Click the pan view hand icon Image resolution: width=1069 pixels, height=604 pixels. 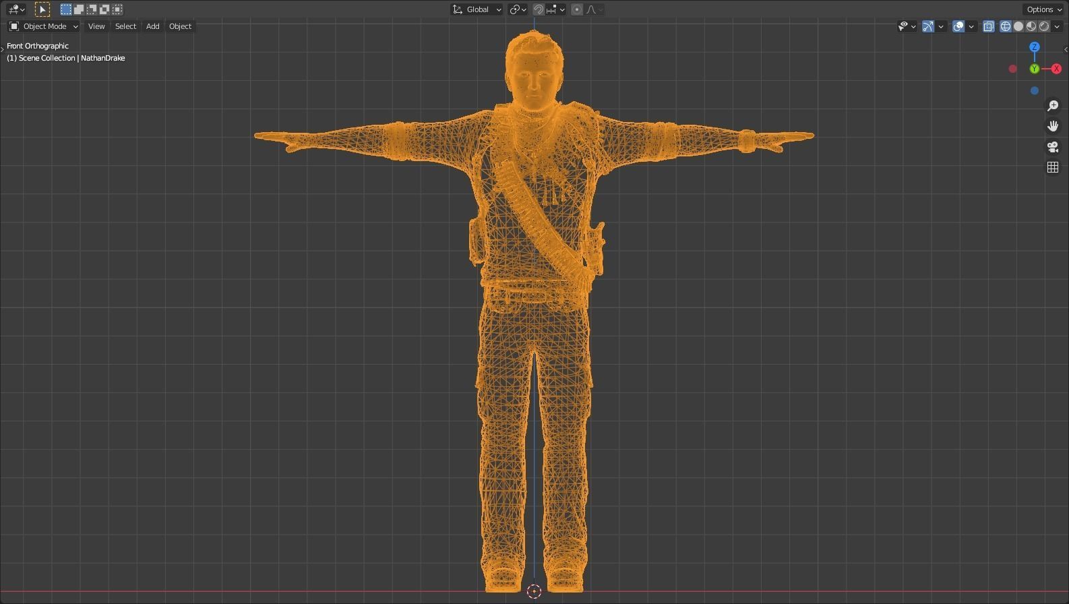[x=1053, y=126]
